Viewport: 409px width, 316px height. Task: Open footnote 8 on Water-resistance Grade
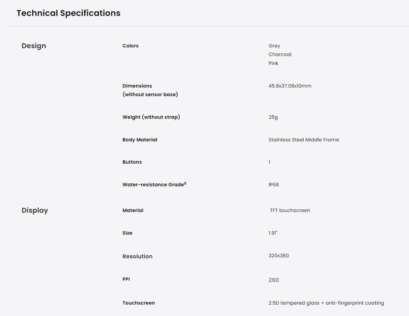[x=185, y=183]
